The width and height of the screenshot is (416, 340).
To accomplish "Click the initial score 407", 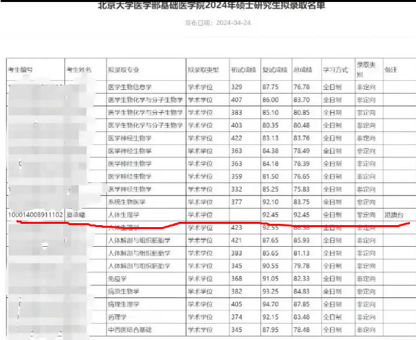I will [x=237, y=100].
